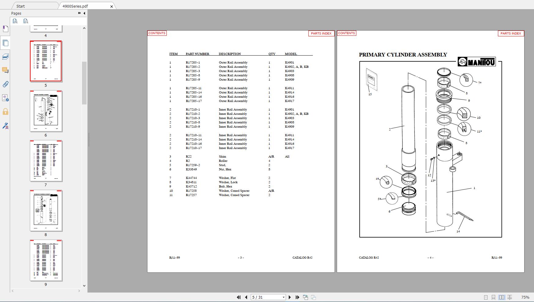Image resolution: width=534 pixels, height=302 pixels.
Task: Click part number R17210-17
Action: pos(194,148)
